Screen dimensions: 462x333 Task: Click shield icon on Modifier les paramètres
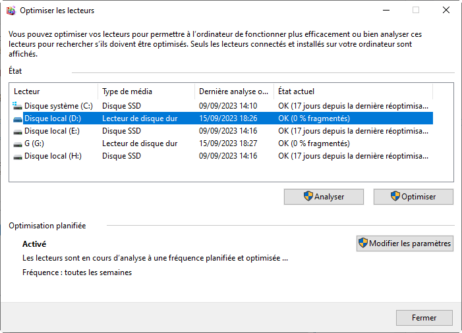point(363,243)
